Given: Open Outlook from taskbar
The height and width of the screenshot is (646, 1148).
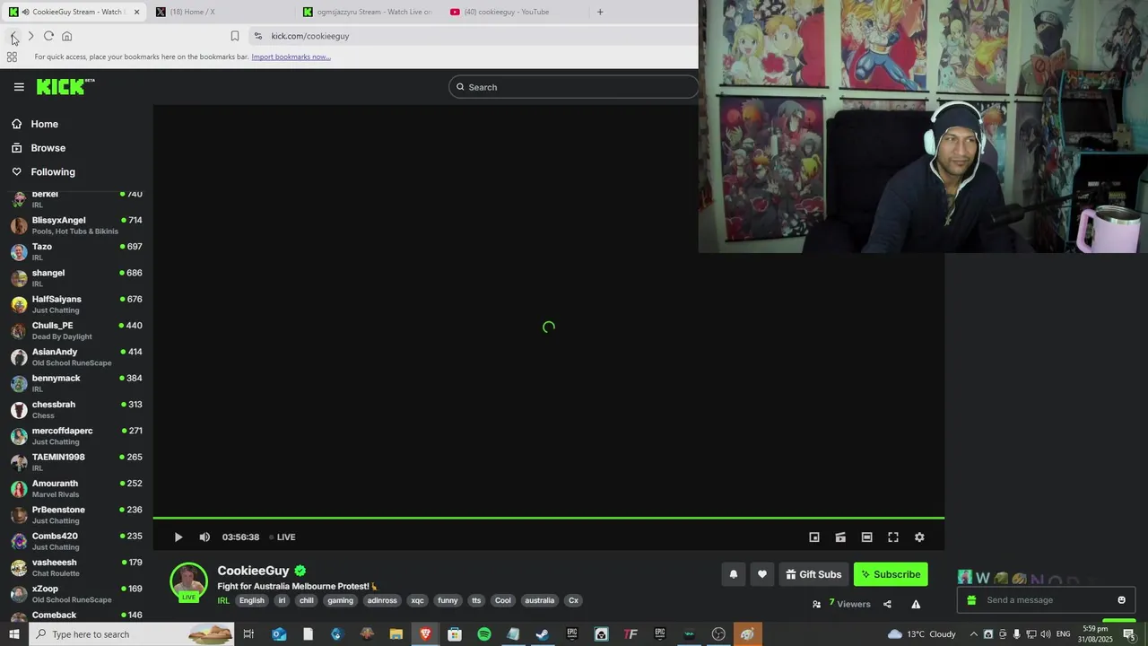Looking at the screenshot, I should pos(279,634).
